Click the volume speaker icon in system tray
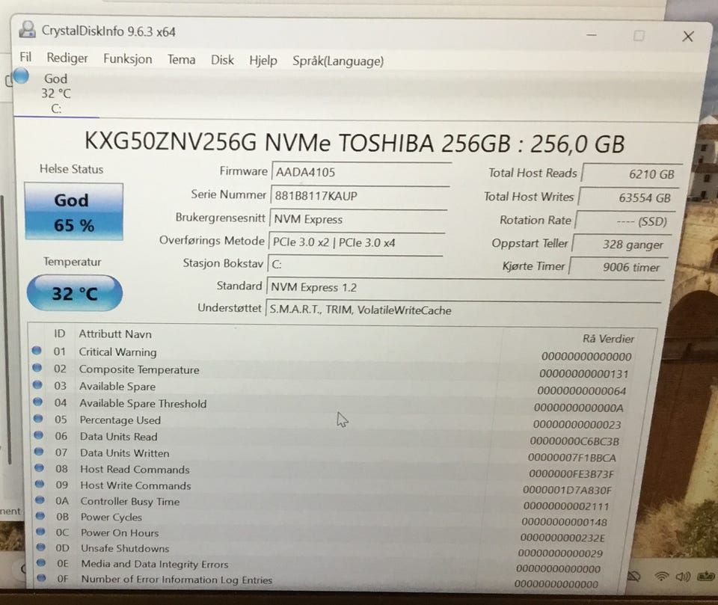This screenshot has width=718, height=605. (x=682, y=576)
